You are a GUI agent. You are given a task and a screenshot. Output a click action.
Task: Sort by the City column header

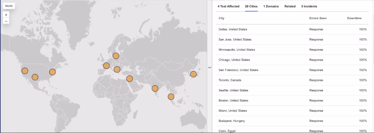click(221, 18)
